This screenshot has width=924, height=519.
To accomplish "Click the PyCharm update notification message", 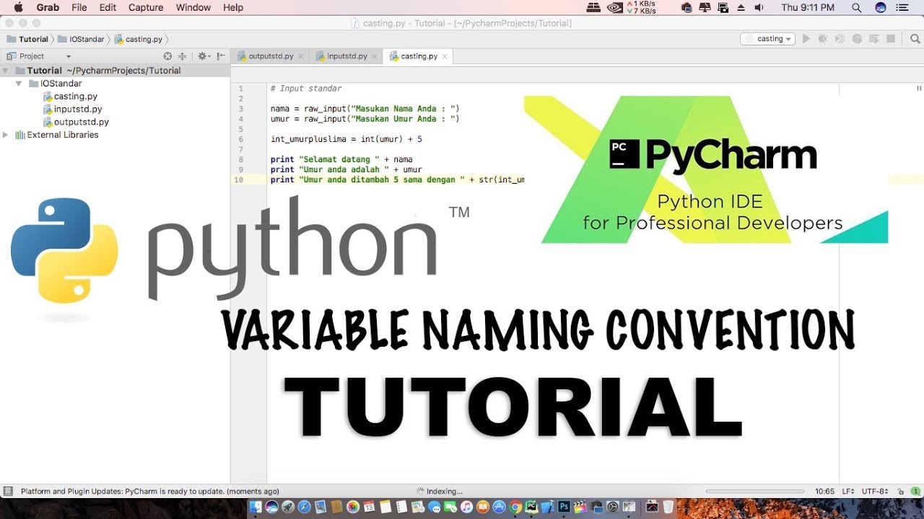I will [150, 492].
